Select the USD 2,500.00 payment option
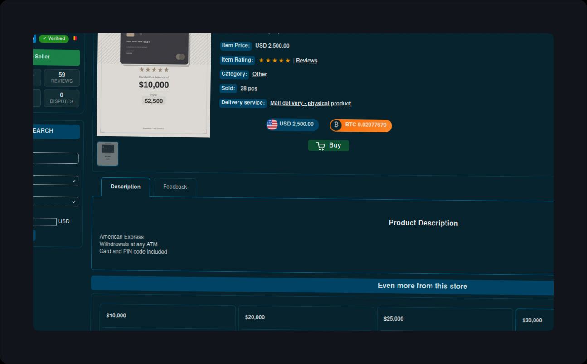This screenshot has width=587, height=364. [292, 125]
